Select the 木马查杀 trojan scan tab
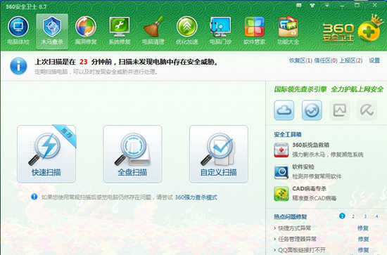This screenshot has height=255, width=387. [x=52, y=31]
